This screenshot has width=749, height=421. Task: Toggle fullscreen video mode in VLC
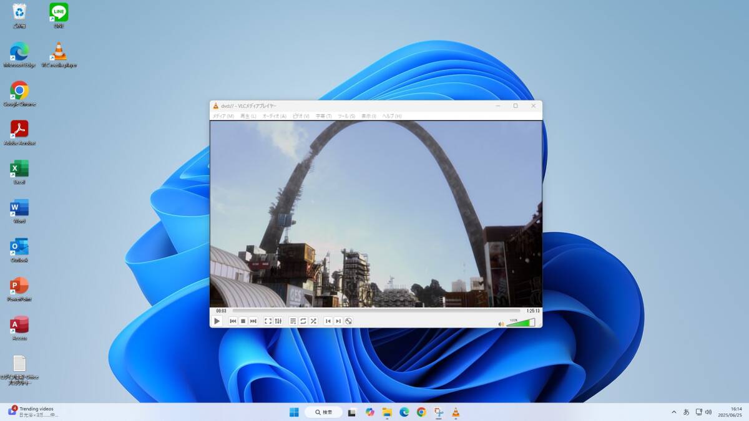(268, 321)
